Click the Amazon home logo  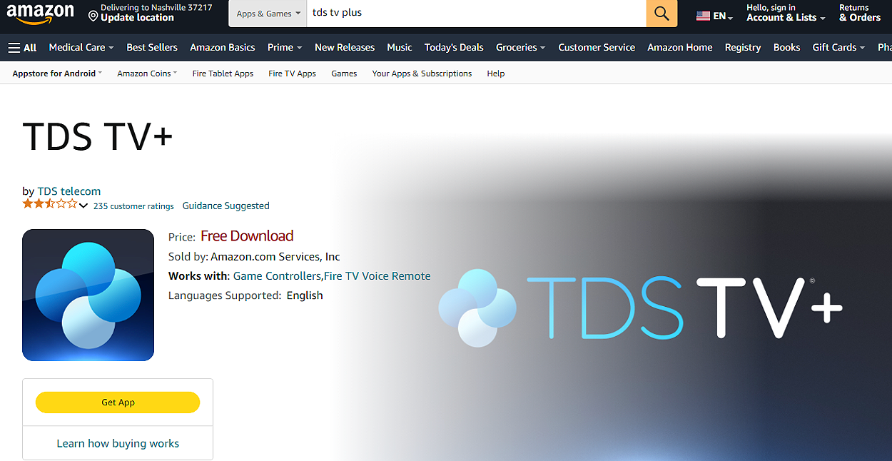pyautogui.click(x=41, y=14)
